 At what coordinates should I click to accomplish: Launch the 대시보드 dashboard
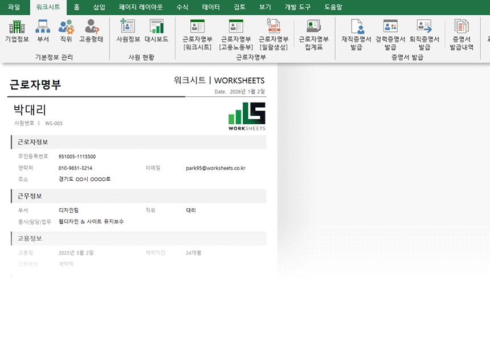pyautogui.click(x=156, y=31)
